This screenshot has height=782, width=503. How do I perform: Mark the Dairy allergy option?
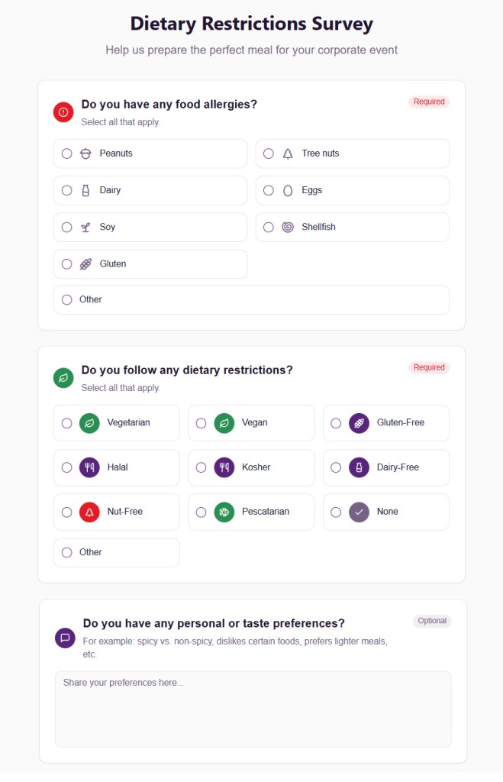[67, 190]
